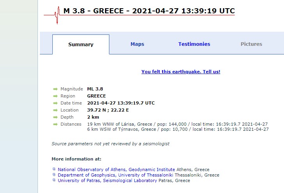Click the green arrow beside Depth
Viewport: 284px width, 193px height.
[55, 117]
